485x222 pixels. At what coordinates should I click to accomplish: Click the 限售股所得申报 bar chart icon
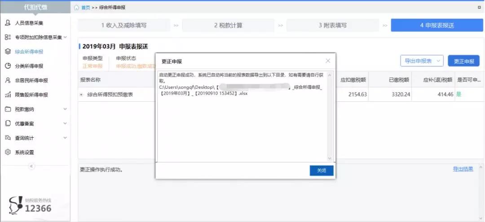(8, 95)
